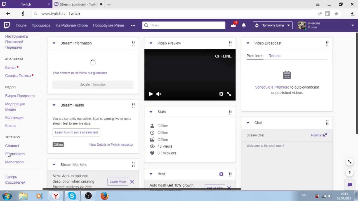Collapse the Stream Health panel
358x201 pixels.
54,105
